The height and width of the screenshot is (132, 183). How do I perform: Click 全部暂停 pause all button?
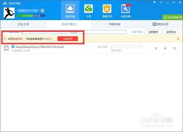point(153,32)
